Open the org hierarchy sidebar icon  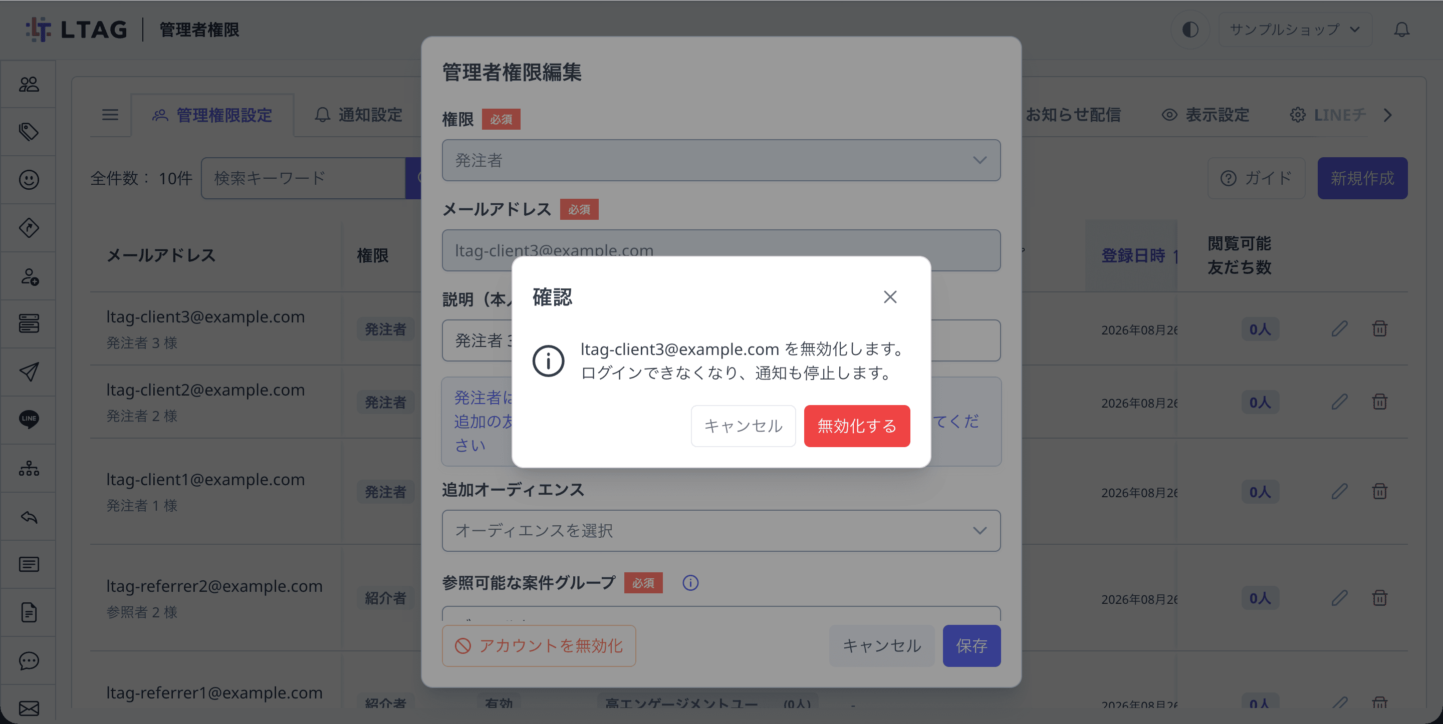pos(29,468)
